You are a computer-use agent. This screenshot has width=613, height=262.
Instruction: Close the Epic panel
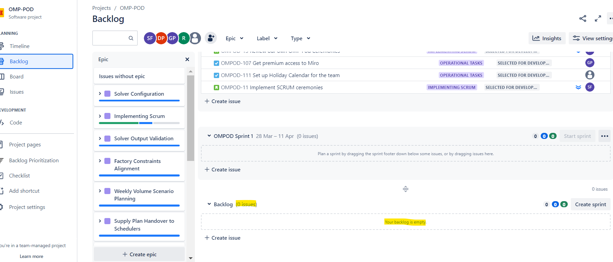(187, 59)
